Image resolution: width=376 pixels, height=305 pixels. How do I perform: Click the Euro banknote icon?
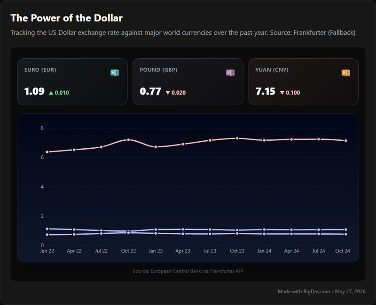click(x=115, y=73)
